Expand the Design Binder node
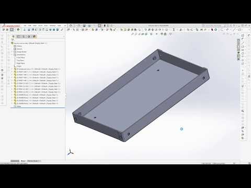 click(12, 52)
